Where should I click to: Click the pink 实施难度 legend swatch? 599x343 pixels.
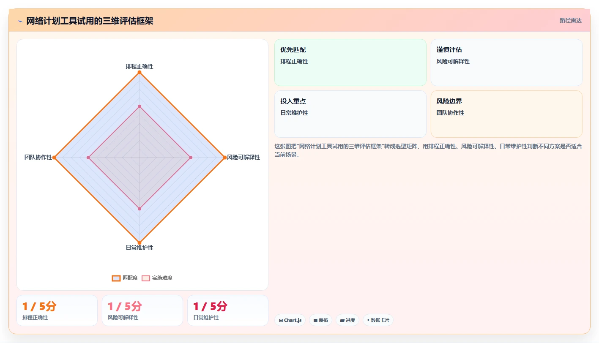[x=146, y=278]
